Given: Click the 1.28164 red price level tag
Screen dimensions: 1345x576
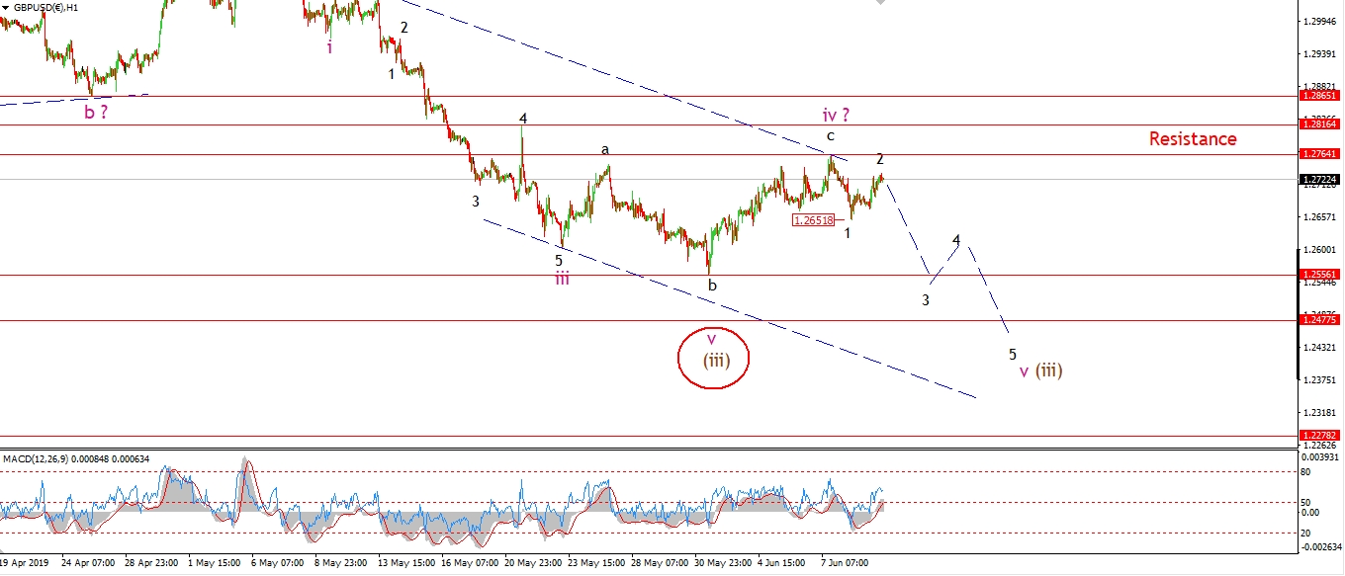Looking at the screenshot, I should (x=1320, y=125).
